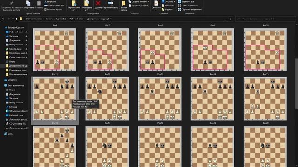This screenshot has height=167, width=298.
Task: Create a New folder (Новая папка)
Action: point(124,6)
